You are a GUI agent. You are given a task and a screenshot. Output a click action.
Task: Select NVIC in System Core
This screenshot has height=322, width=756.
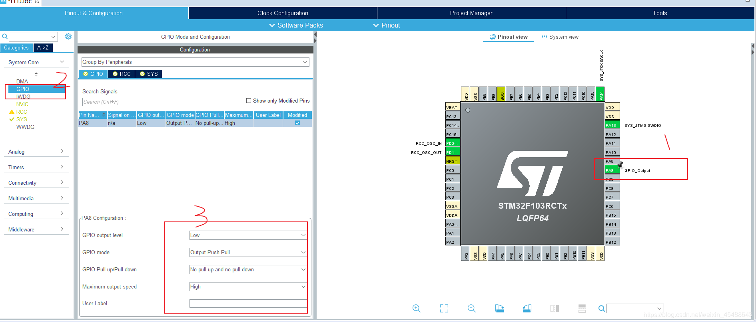click(x=22, y=104)
